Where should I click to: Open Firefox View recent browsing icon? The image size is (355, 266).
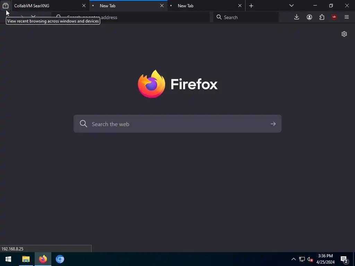tap(6, 6)
